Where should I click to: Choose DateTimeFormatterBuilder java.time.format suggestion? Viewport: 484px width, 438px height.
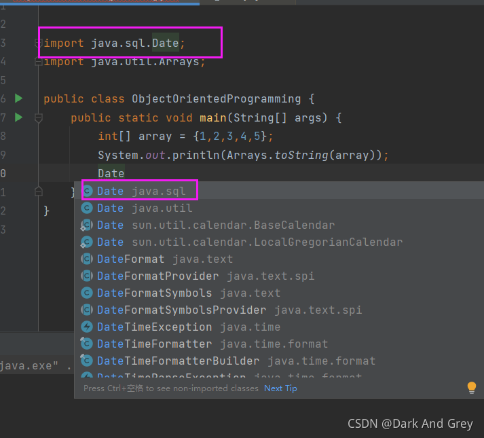[x=279, y=361]
